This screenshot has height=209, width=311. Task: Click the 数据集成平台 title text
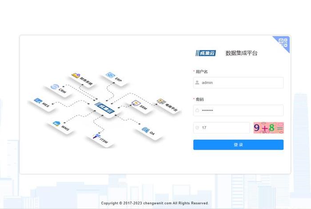point(241,53)
